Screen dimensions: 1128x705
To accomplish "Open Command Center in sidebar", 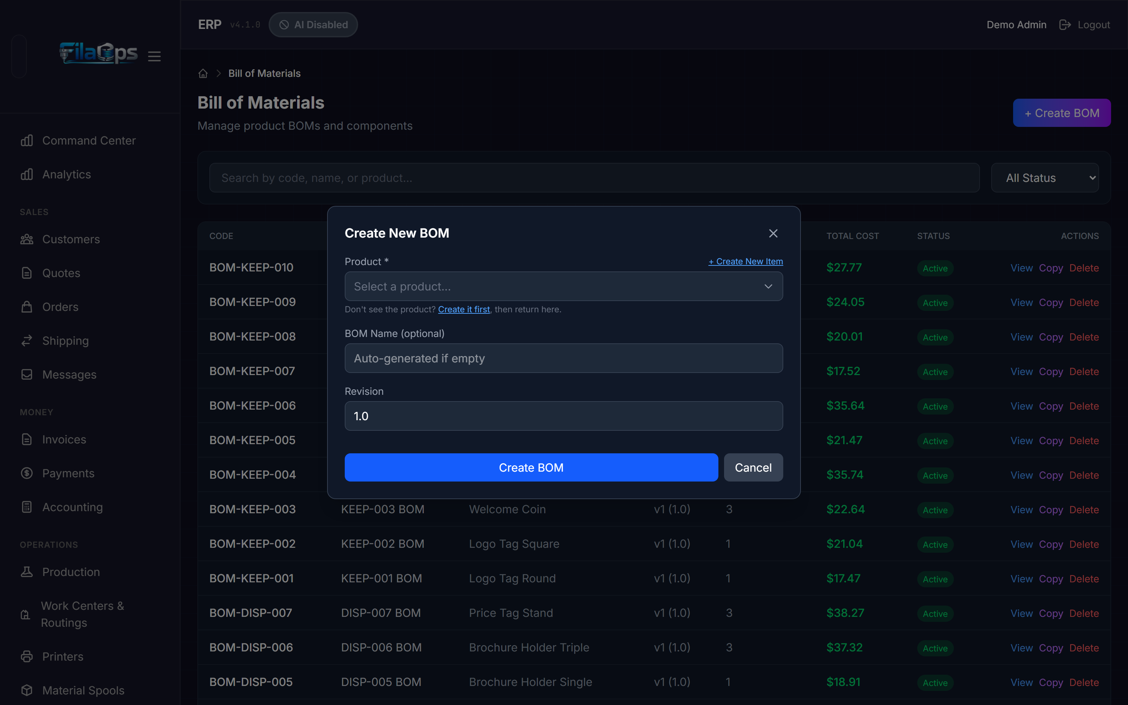I will 89,140.
